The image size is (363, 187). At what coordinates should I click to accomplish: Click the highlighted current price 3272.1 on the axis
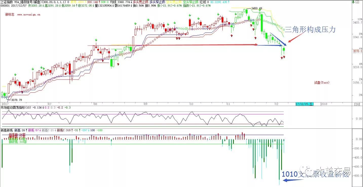point(358,51)
